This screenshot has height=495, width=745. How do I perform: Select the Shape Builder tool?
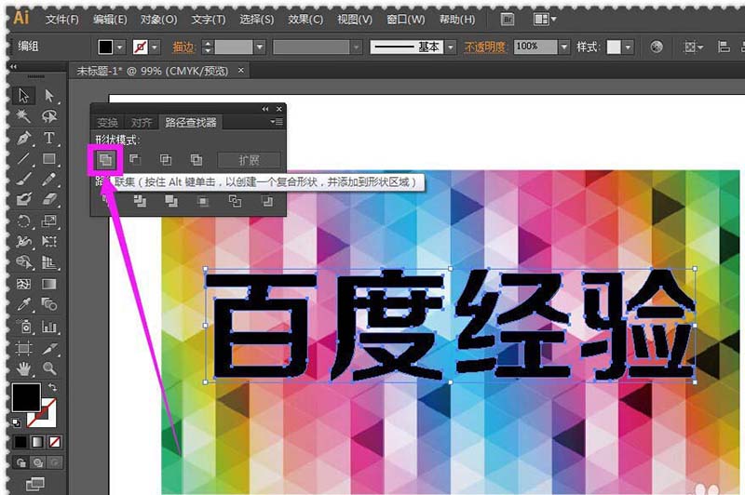click(x=23, y=262)
